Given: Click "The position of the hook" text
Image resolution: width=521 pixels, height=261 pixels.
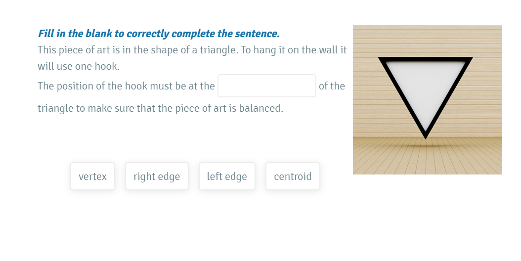Looking at the screenshot, I should point(126,86).
